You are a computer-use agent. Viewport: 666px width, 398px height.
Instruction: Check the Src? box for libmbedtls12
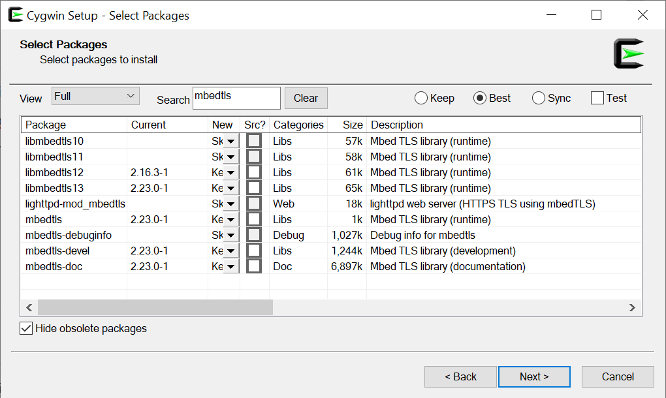[x=253, y=172]
